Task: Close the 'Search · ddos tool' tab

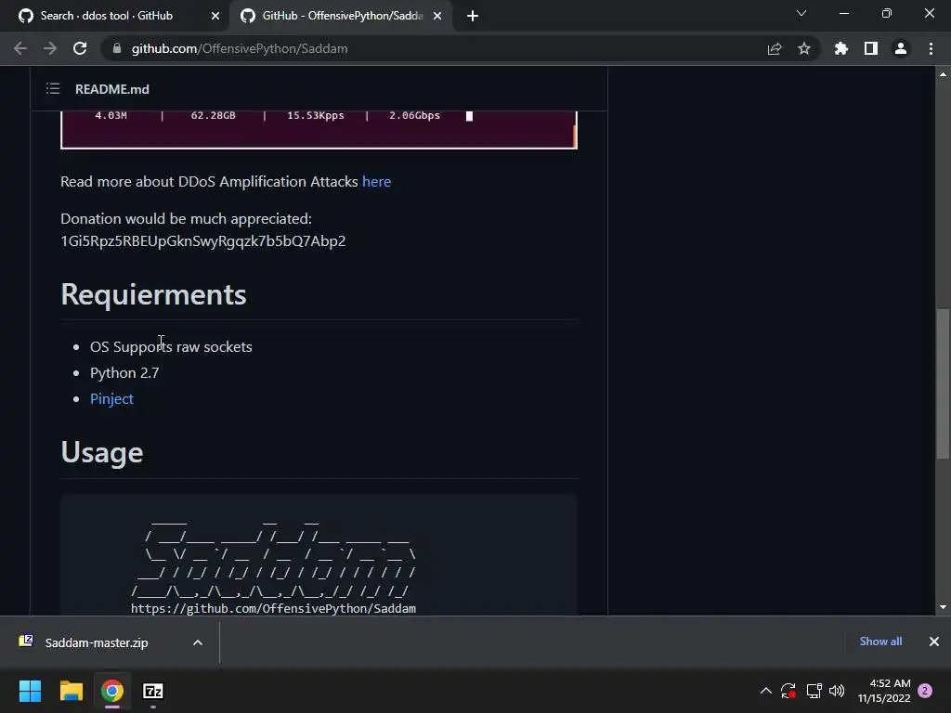Action: tap(215, 17)
